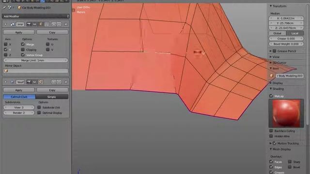This screenshot has width=310, height=174.
Task: Collapse the Subsurf modifier panel
Action: point(5,82)
